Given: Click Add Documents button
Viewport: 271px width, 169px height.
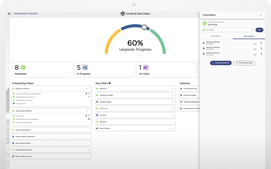Looking at the screenshot, I should coord(221,63).
